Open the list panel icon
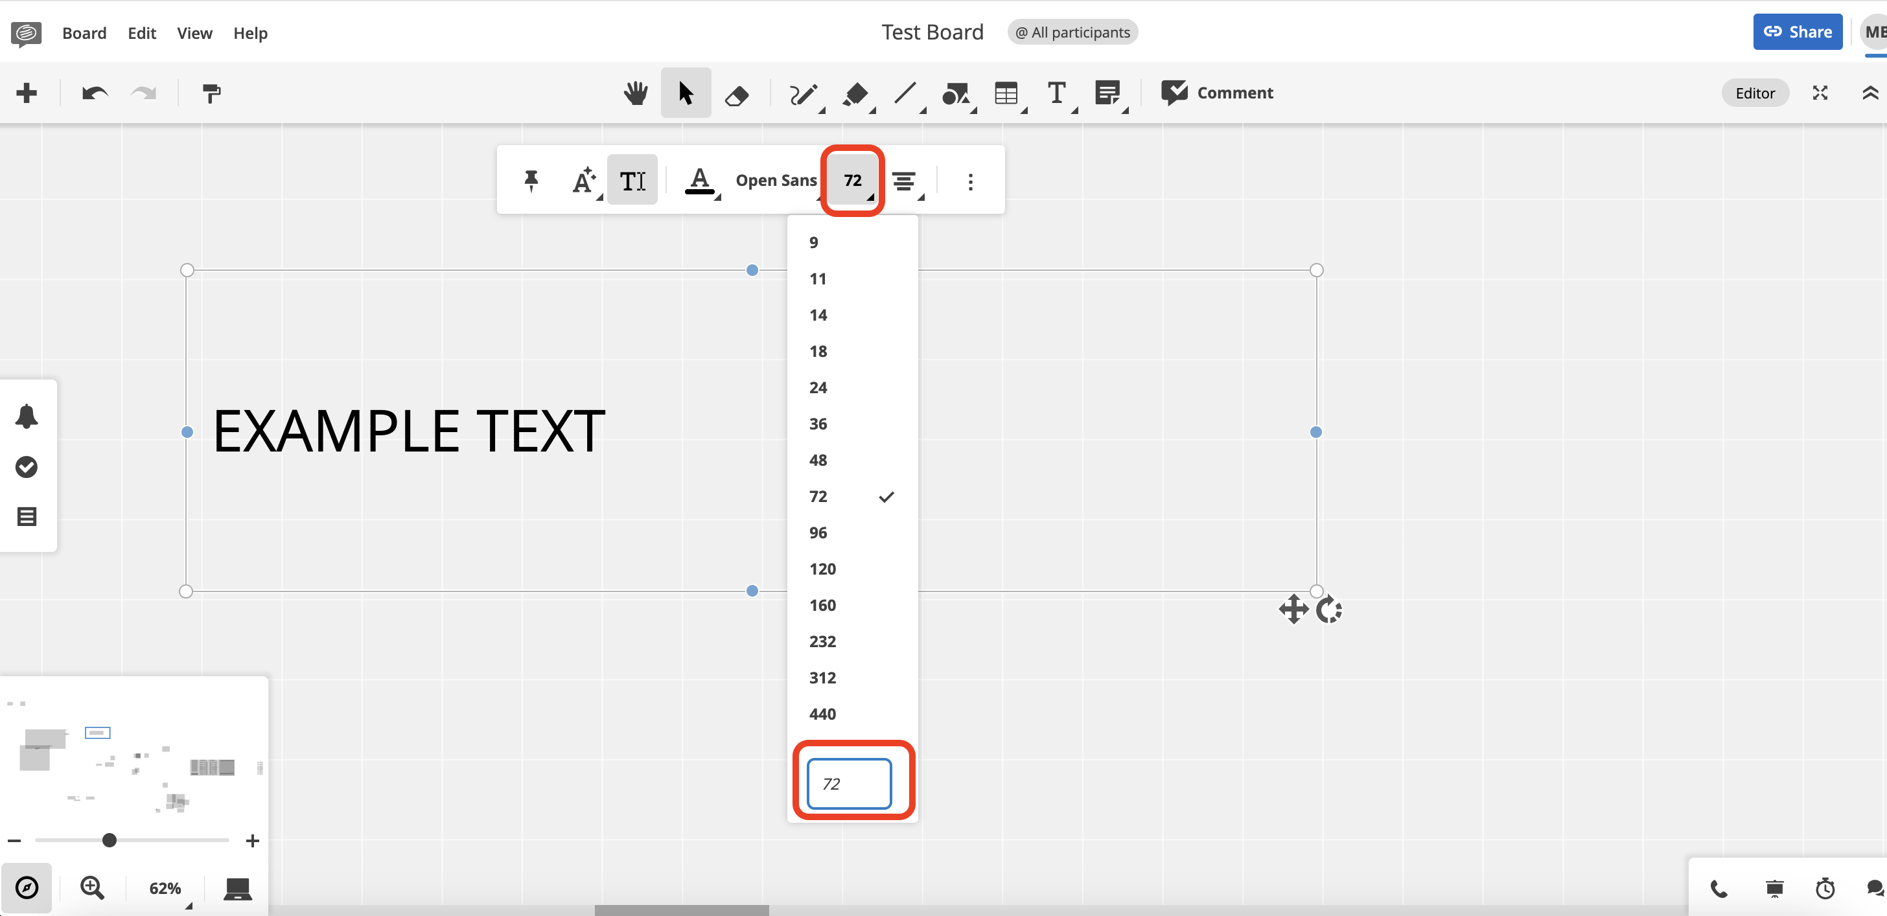The image size is (1887, 916). click(x=27, y=517)
